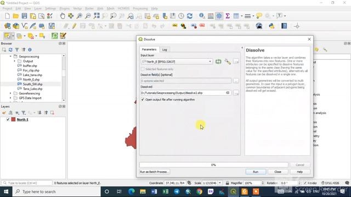Image resolution: width=351 pixels, height=197 pixels.
Task: Open the Scale dropdown in status bar
Action: pyautogui.click(x=220, y=183)
